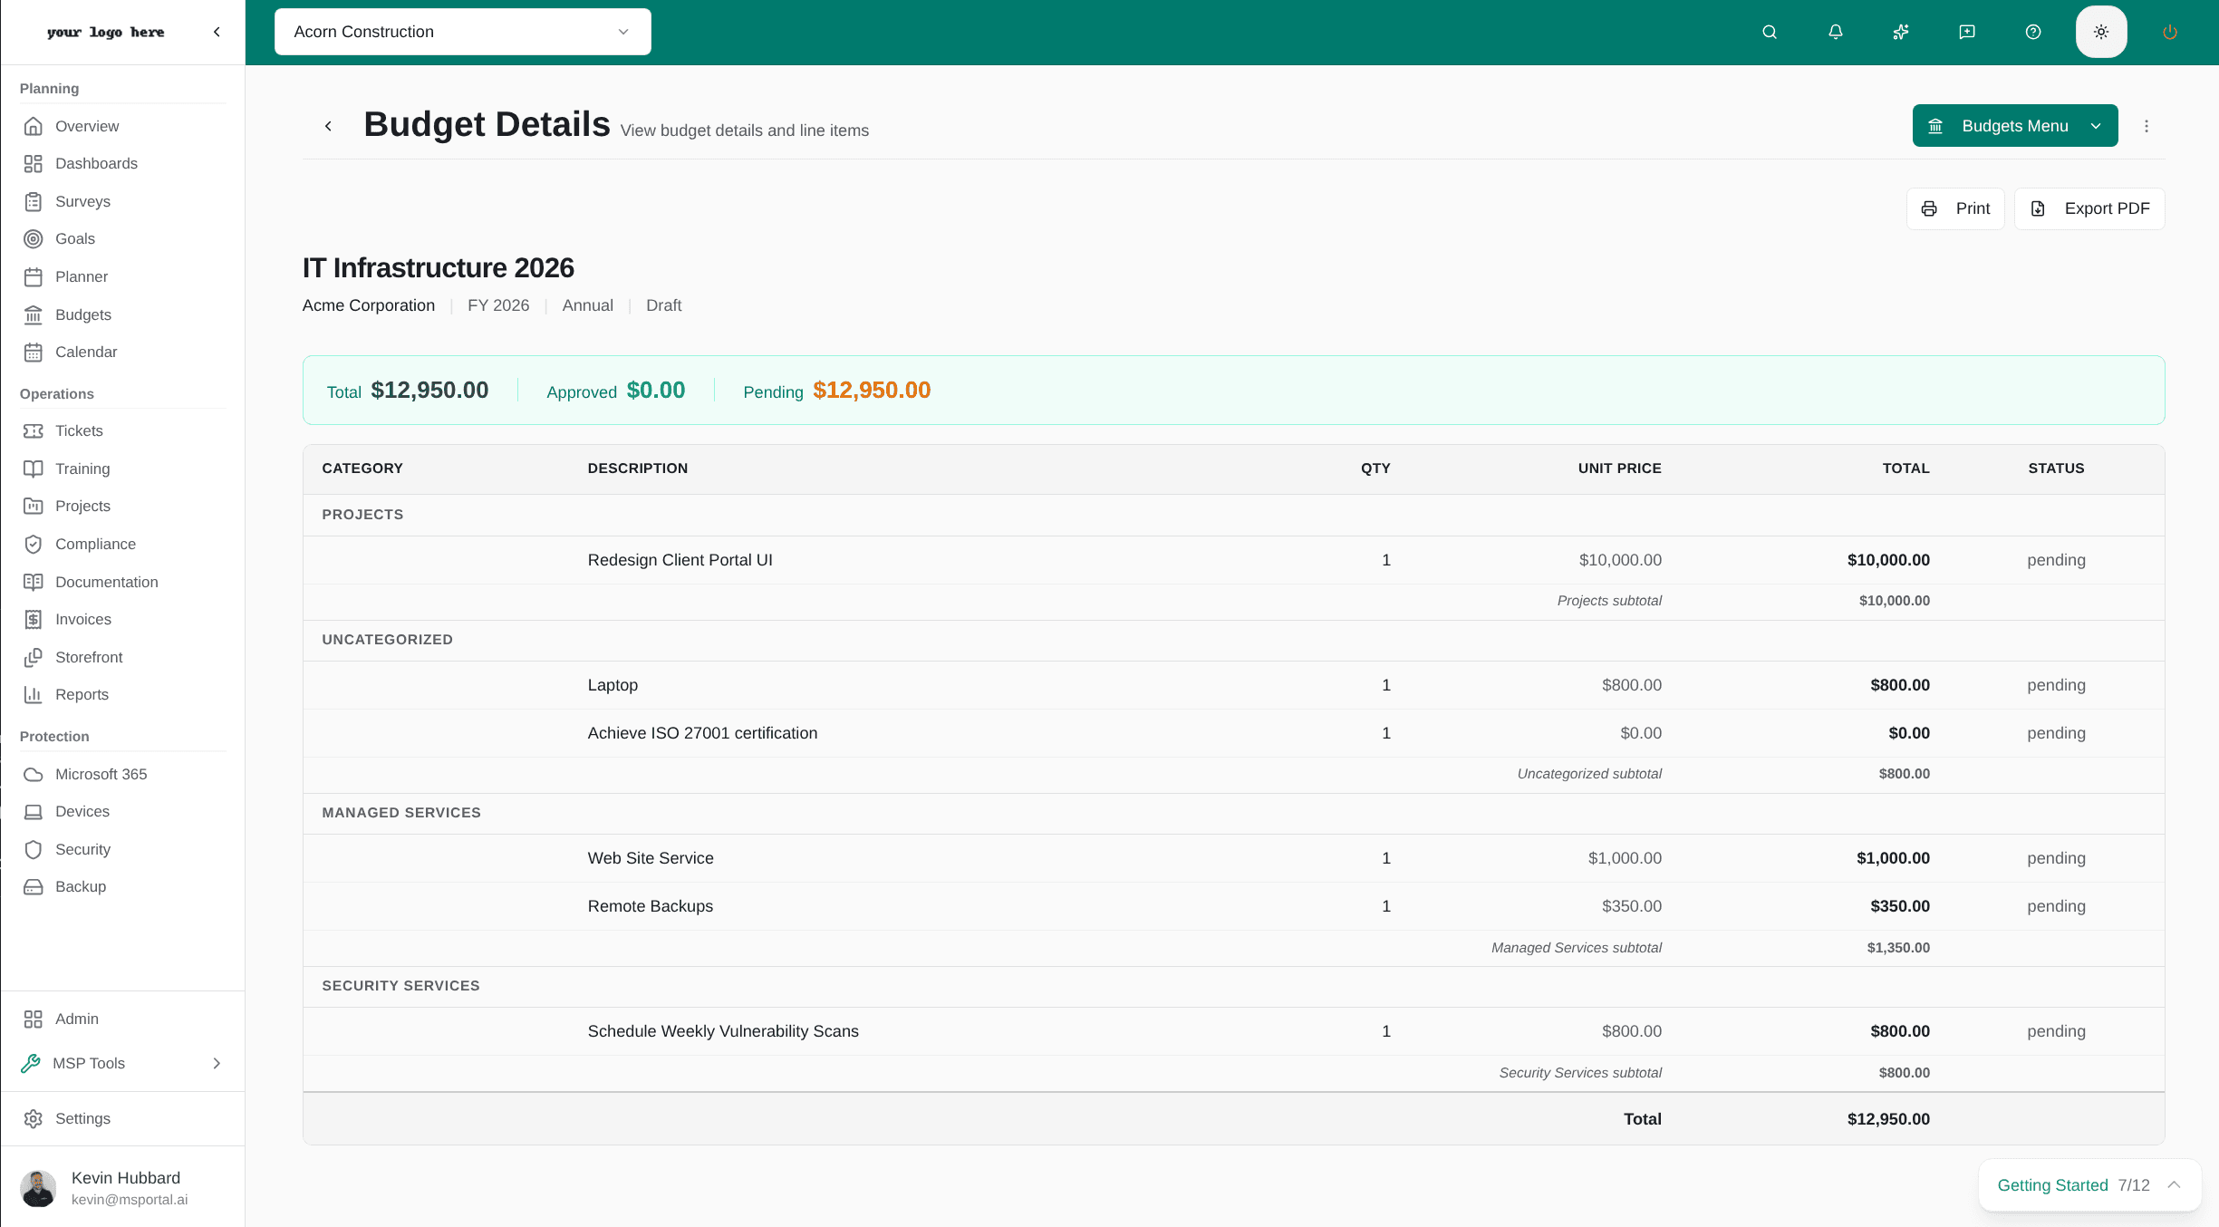Open the Acorn Construction company selector

pos(462,31)
